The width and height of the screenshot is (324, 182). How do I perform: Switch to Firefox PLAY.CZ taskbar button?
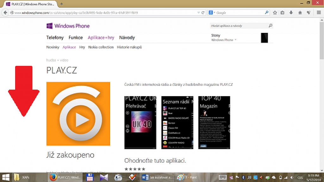(65, 178)
